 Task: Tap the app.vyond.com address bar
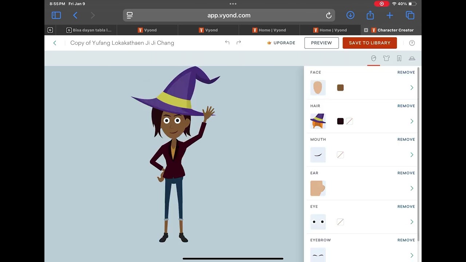(229, 15)
